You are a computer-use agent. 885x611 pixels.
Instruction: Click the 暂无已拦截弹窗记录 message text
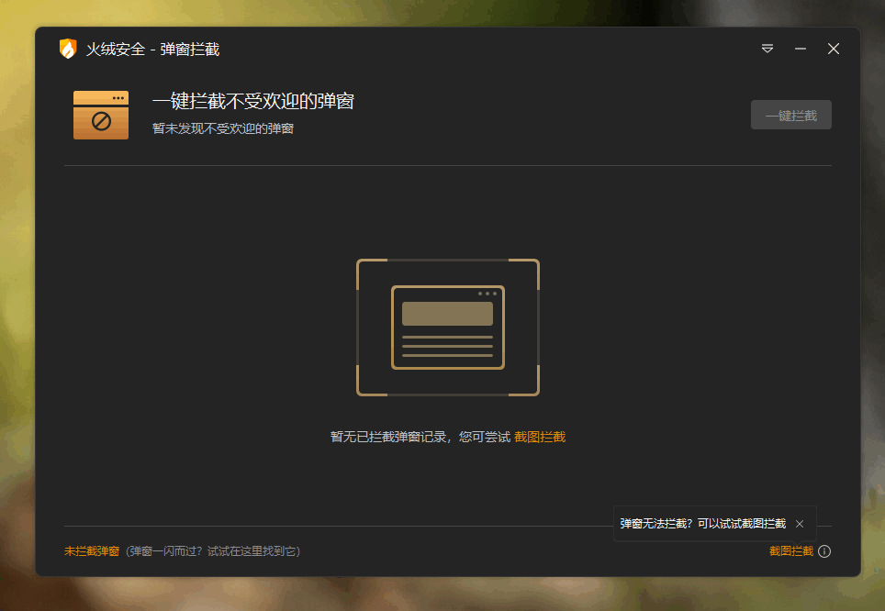(420, 437)
